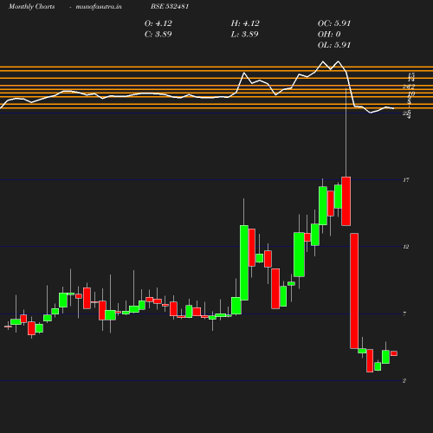Image resolution: width=433 pixels, height=433 pixels.
Task: Click the 'munafasutra.in' site label
Action: [x=99, y=7]
